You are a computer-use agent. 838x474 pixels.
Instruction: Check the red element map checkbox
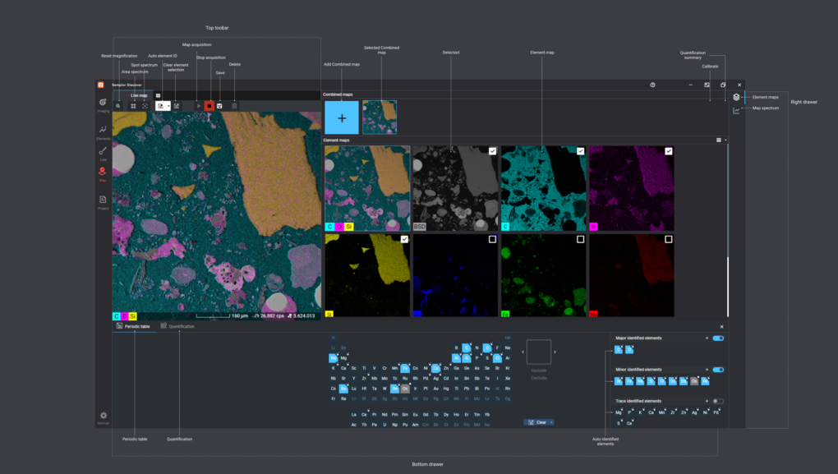669,239
